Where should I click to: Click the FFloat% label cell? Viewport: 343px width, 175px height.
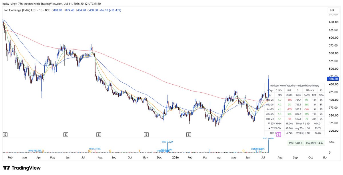click(310, 90)
